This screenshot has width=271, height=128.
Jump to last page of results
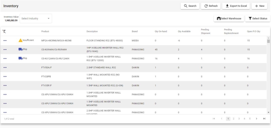tap(264, 119)
